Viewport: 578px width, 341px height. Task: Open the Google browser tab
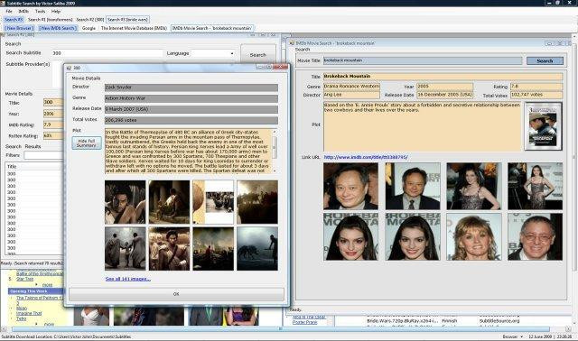(x=89, y=28)
